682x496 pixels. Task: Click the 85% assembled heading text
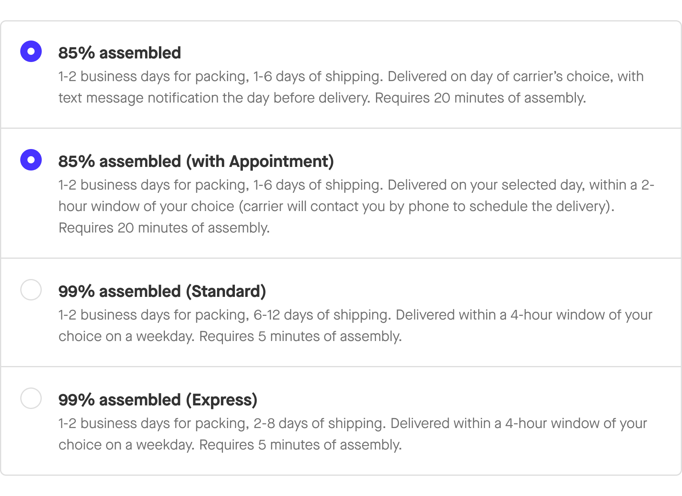[x=119, y=52]
